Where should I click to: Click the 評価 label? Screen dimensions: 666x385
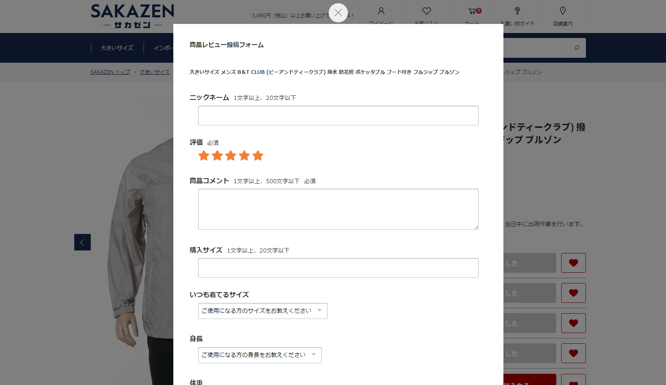(196, 142)
